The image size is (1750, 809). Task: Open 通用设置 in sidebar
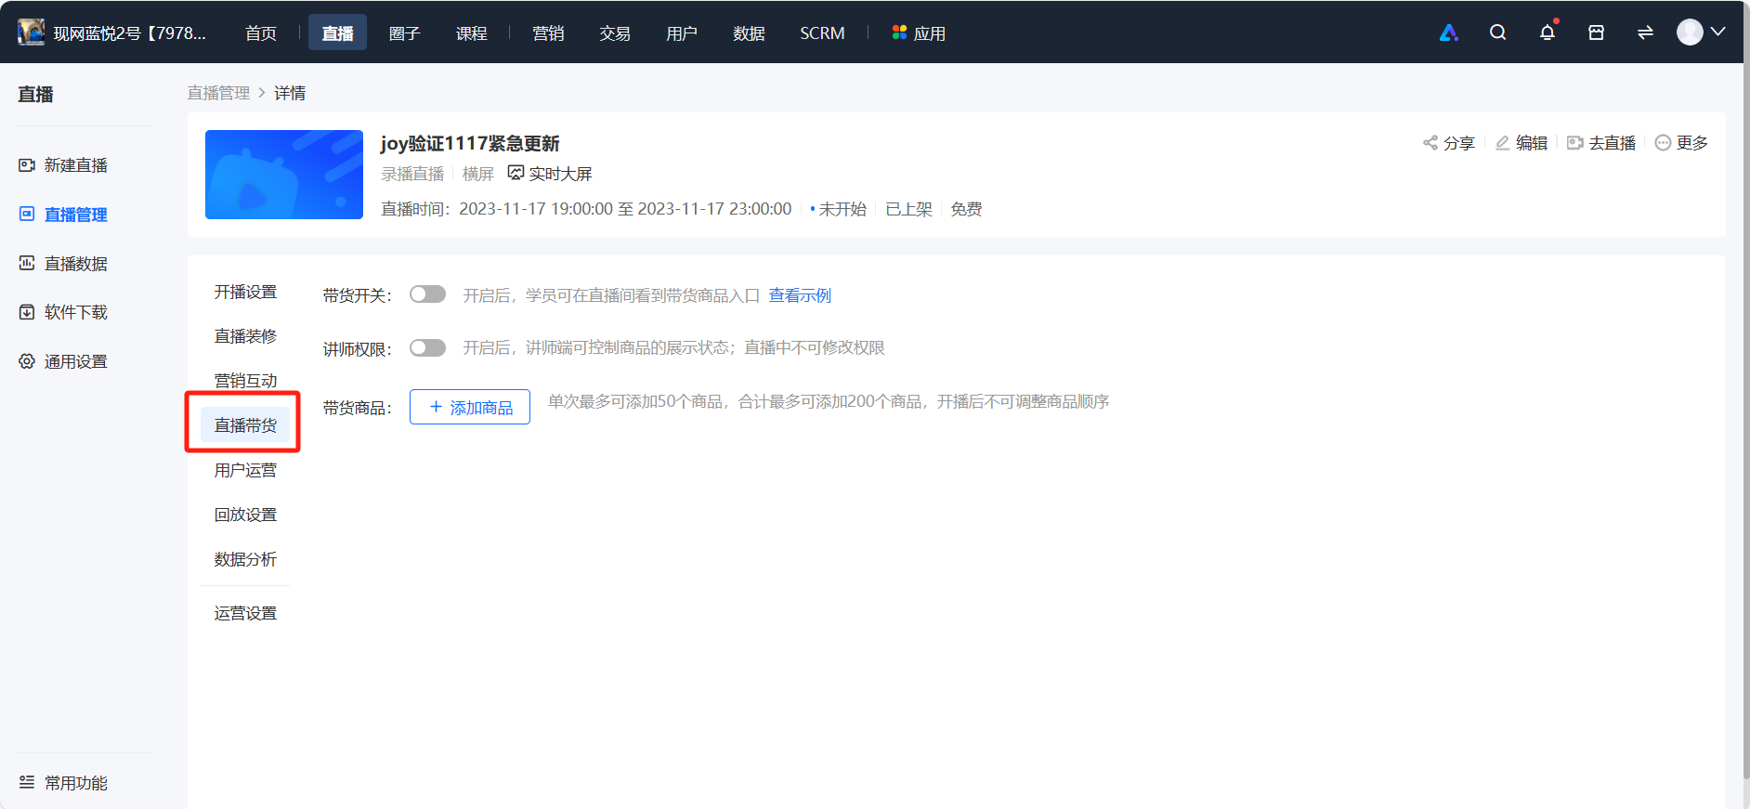(x=63, y=361)
